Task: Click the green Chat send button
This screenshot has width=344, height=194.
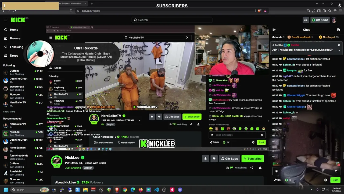Action: tap(335, 180)
